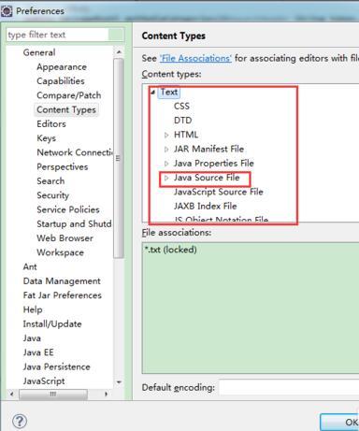Collapse the Text content type node
359x431 pixels.
point(152,93)
